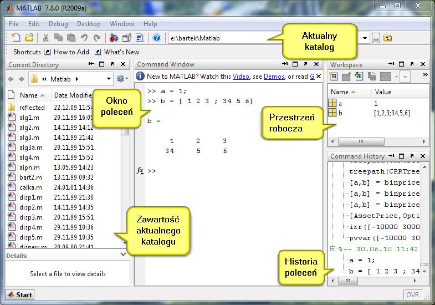Open the Demos link in info bar
This screenshot has height=305, width=435.
(x=274, y=77)
